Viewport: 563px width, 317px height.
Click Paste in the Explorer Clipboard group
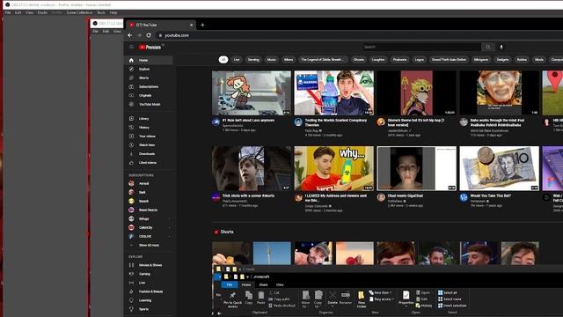(261, 298)
